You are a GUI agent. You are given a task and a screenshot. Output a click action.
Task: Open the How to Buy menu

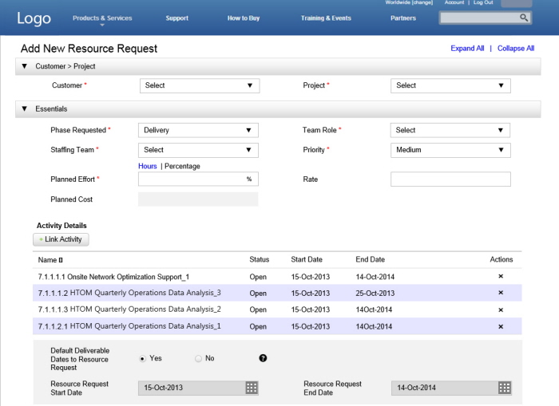[x=244, y=18]
